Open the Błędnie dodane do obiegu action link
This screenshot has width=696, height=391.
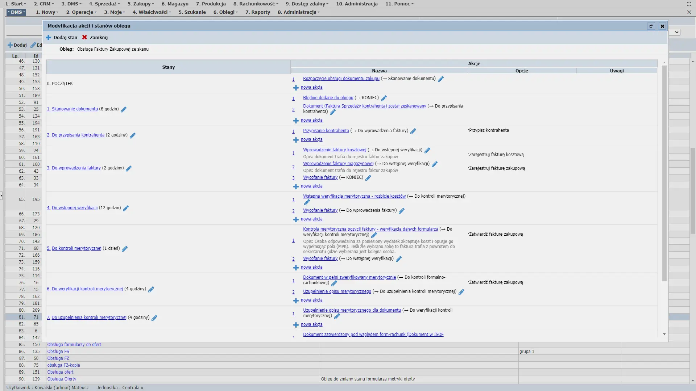328,98
